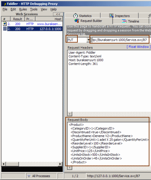Expand the HTTP method PUT dropdown arrow

pos(88,40)
